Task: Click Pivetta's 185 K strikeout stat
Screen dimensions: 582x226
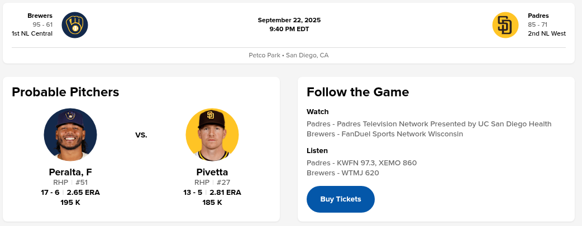Action: click(x=212, y=203)
